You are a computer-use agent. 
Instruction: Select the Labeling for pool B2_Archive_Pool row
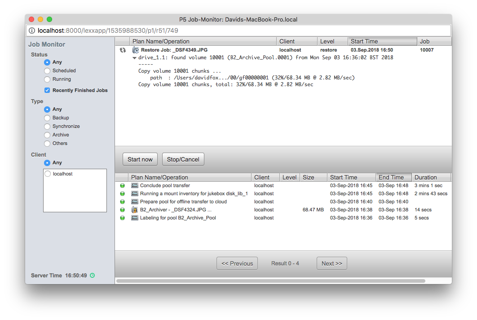(x=283, y=218)
